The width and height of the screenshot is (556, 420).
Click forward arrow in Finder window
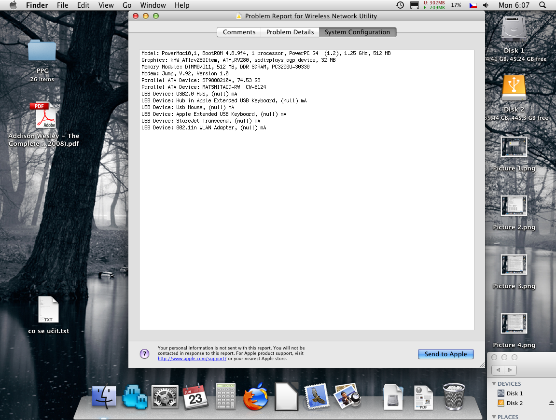tap(510, 370)
